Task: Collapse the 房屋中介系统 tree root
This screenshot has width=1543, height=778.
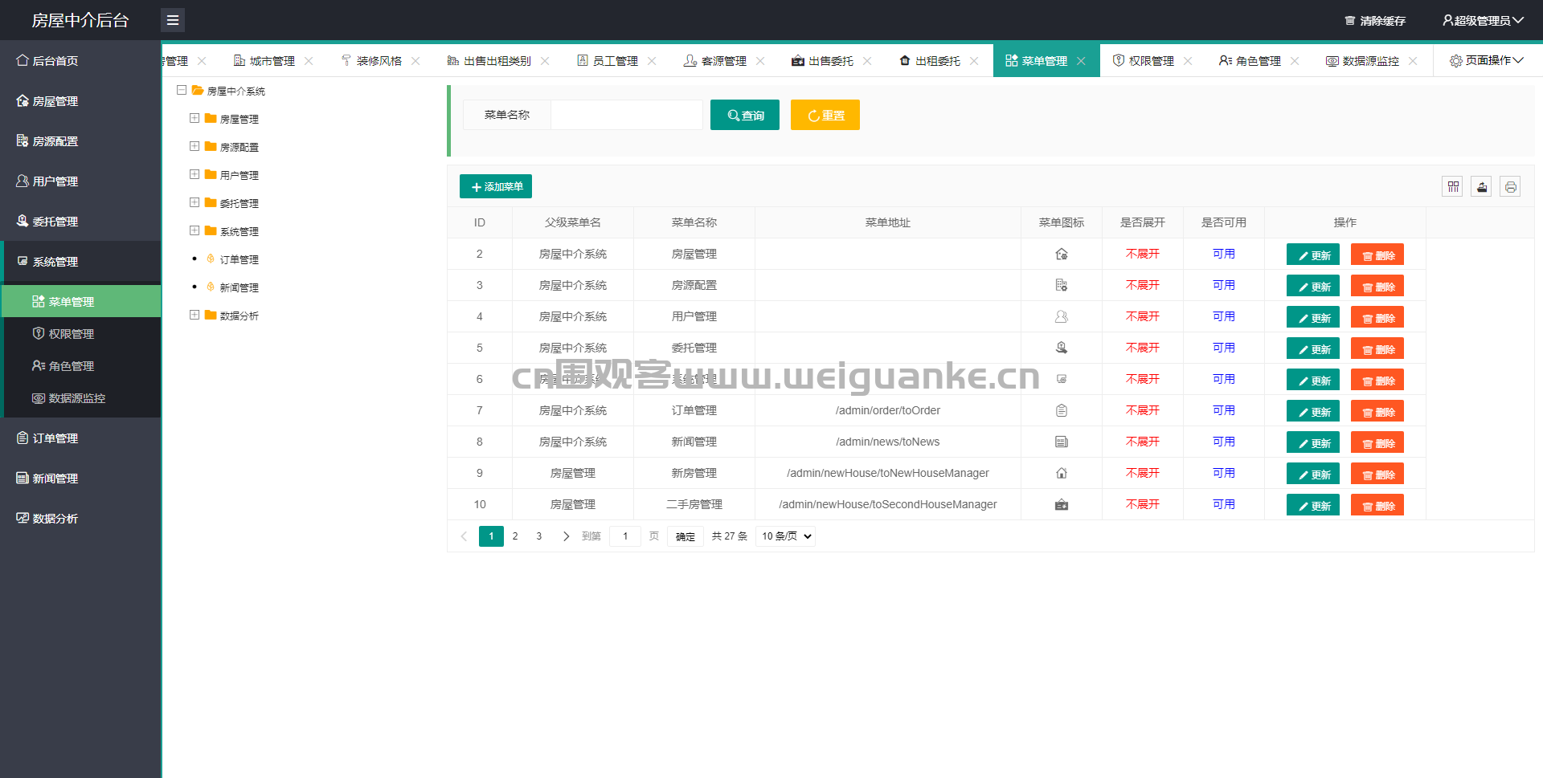Action: coord(182,91)
